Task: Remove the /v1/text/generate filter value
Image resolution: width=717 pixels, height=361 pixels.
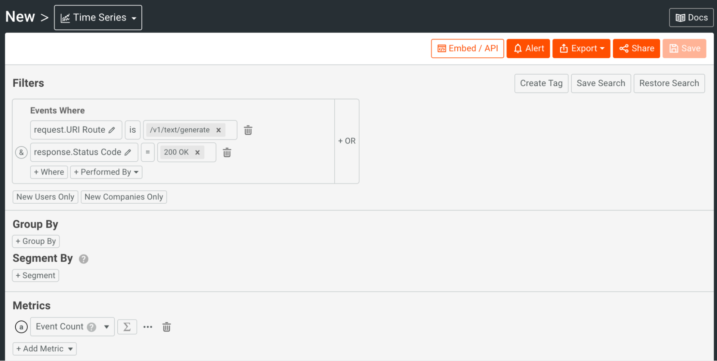Action: point(218,130)
